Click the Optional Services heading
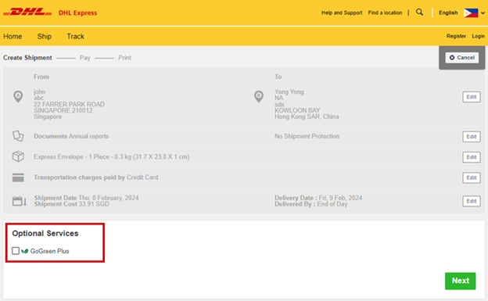488x301 pixels. pos(45,233)
